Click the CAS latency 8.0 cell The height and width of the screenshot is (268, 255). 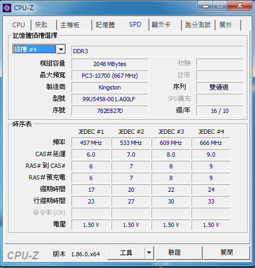[171, 155]
